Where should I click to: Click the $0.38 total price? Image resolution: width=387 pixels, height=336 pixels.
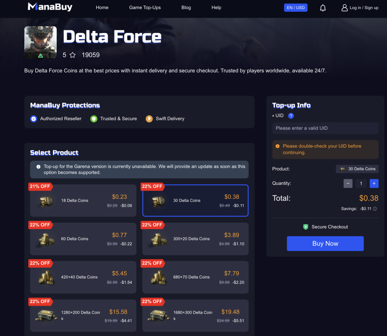point(369,198)
